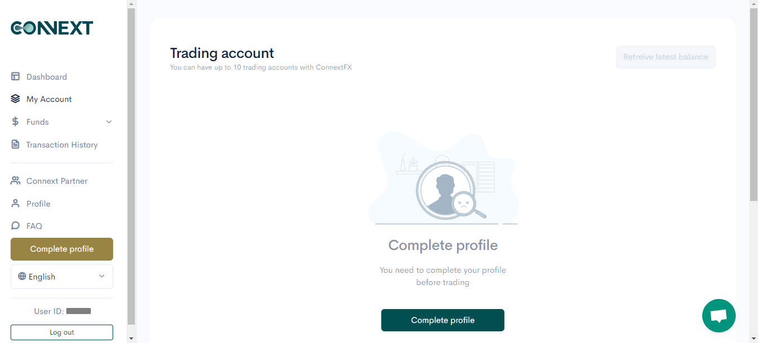Click Retreive latest balance button
This screenshot has width=758, height=343.
click(x=665, y=57)
